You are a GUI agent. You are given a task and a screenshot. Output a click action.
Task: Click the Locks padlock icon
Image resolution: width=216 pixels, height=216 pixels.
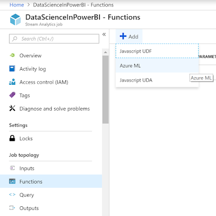12,138
